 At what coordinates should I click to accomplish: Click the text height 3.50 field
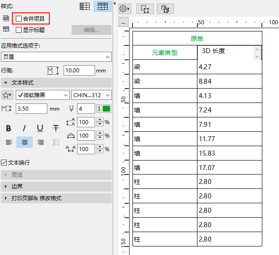(x=32, y=108)
